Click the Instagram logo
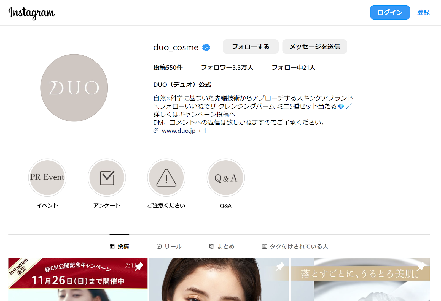 [31, 13]
